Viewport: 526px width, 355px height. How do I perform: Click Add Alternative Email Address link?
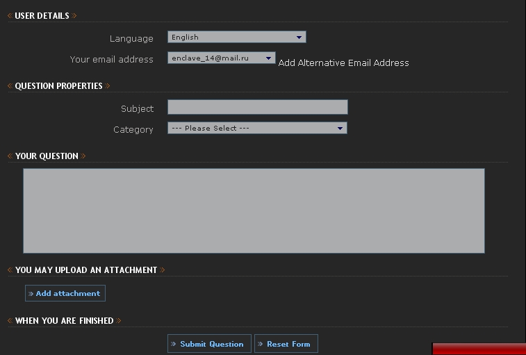coord(343,63)
